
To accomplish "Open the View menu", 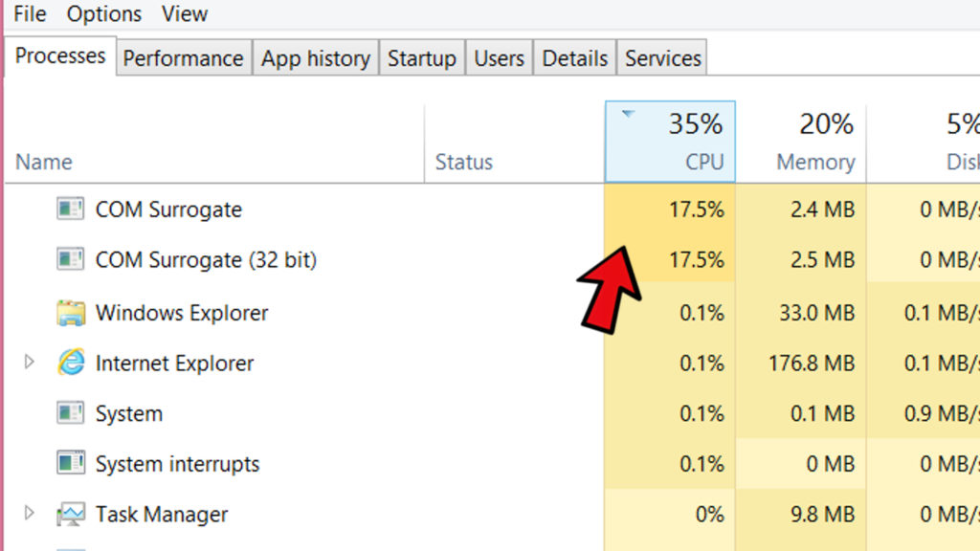I will click(x=185, y=14).
